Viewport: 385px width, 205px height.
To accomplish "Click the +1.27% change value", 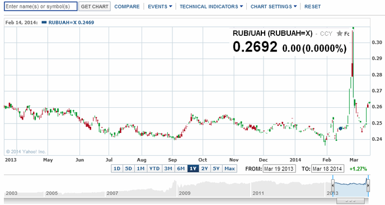I will point(358,169).
